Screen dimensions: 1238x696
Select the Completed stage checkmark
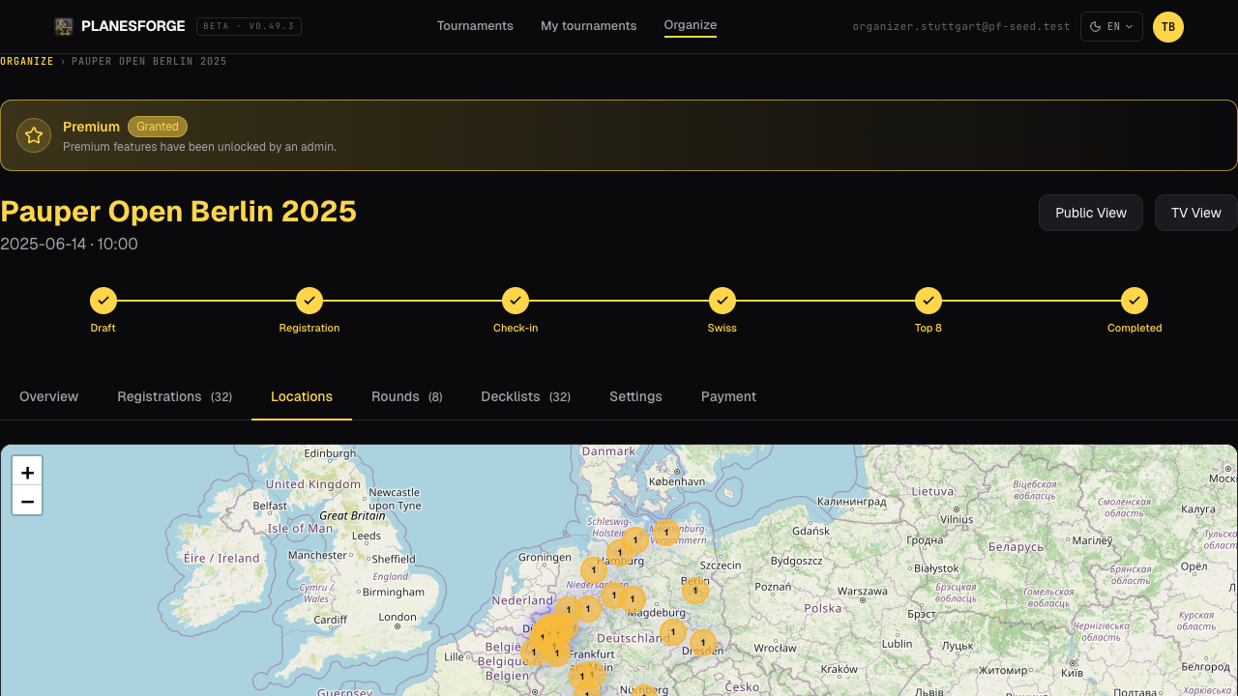coord(1135,301)
